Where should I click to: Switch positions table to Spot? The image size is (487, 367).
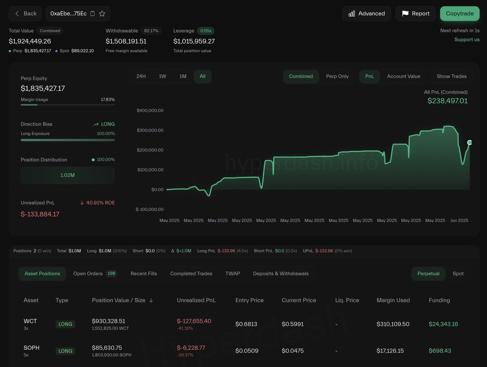pyautogui.click(x=458, y=274)
